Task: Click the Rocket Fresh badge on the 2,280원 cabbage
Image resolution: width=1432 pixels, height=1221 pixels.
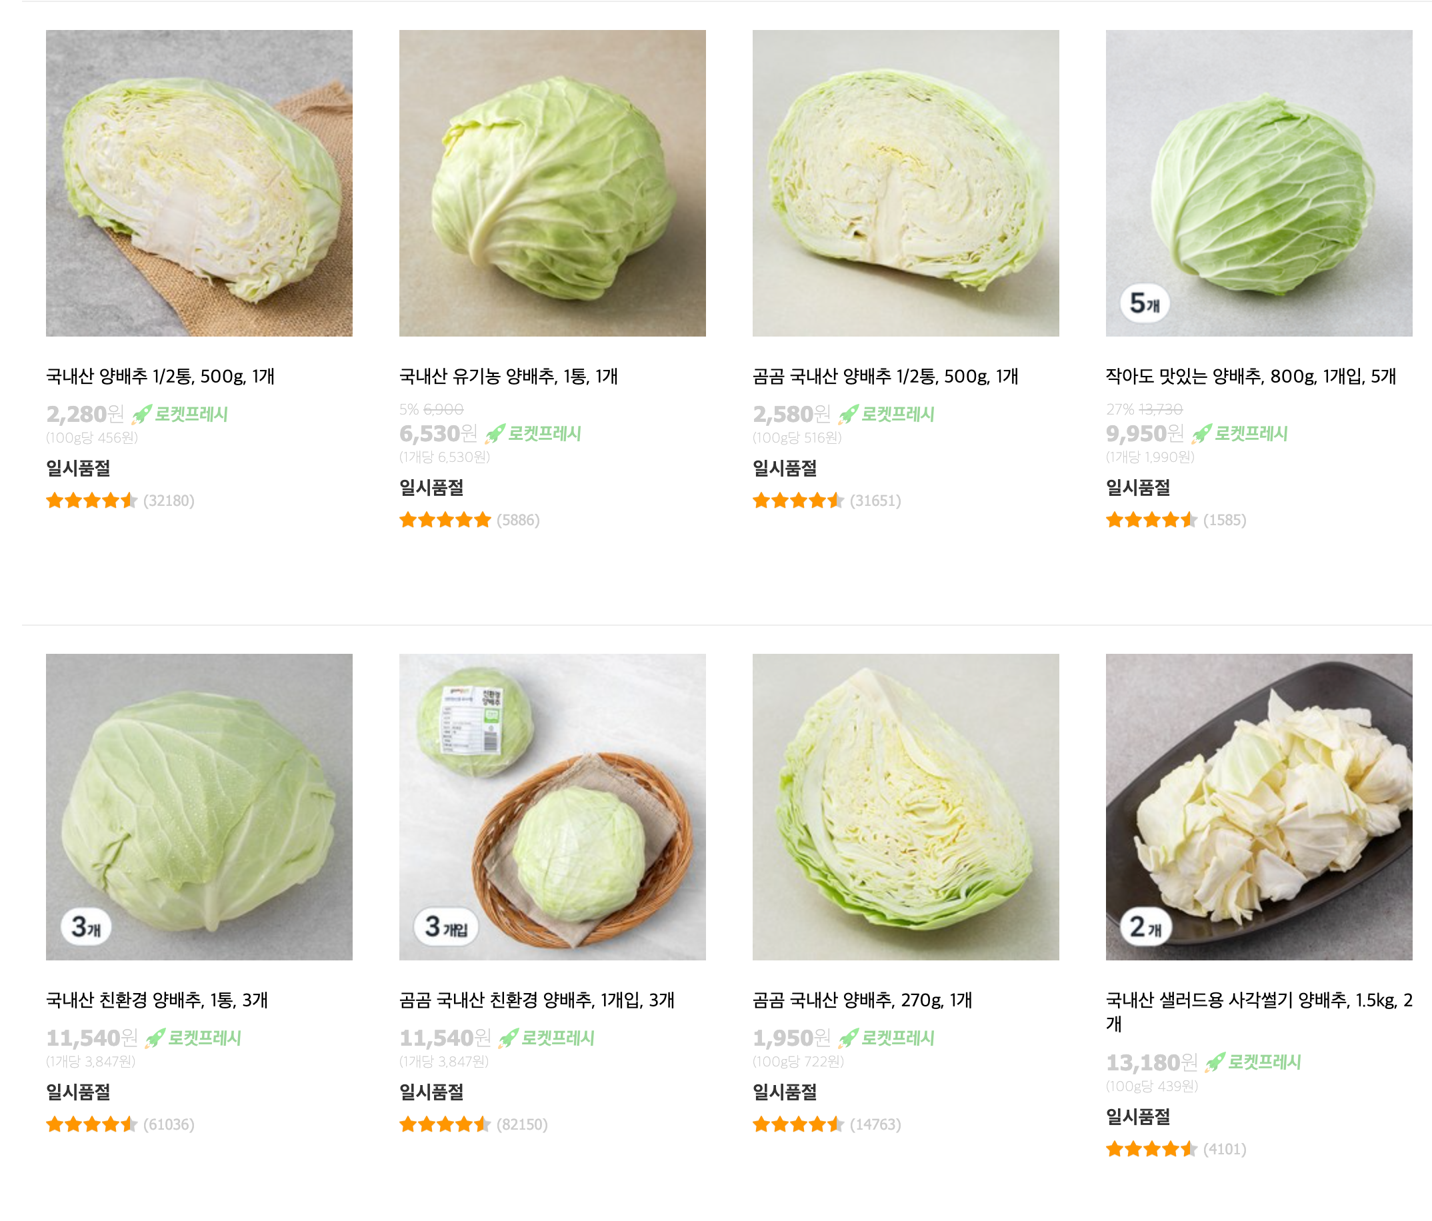Action: coord(180,414)
